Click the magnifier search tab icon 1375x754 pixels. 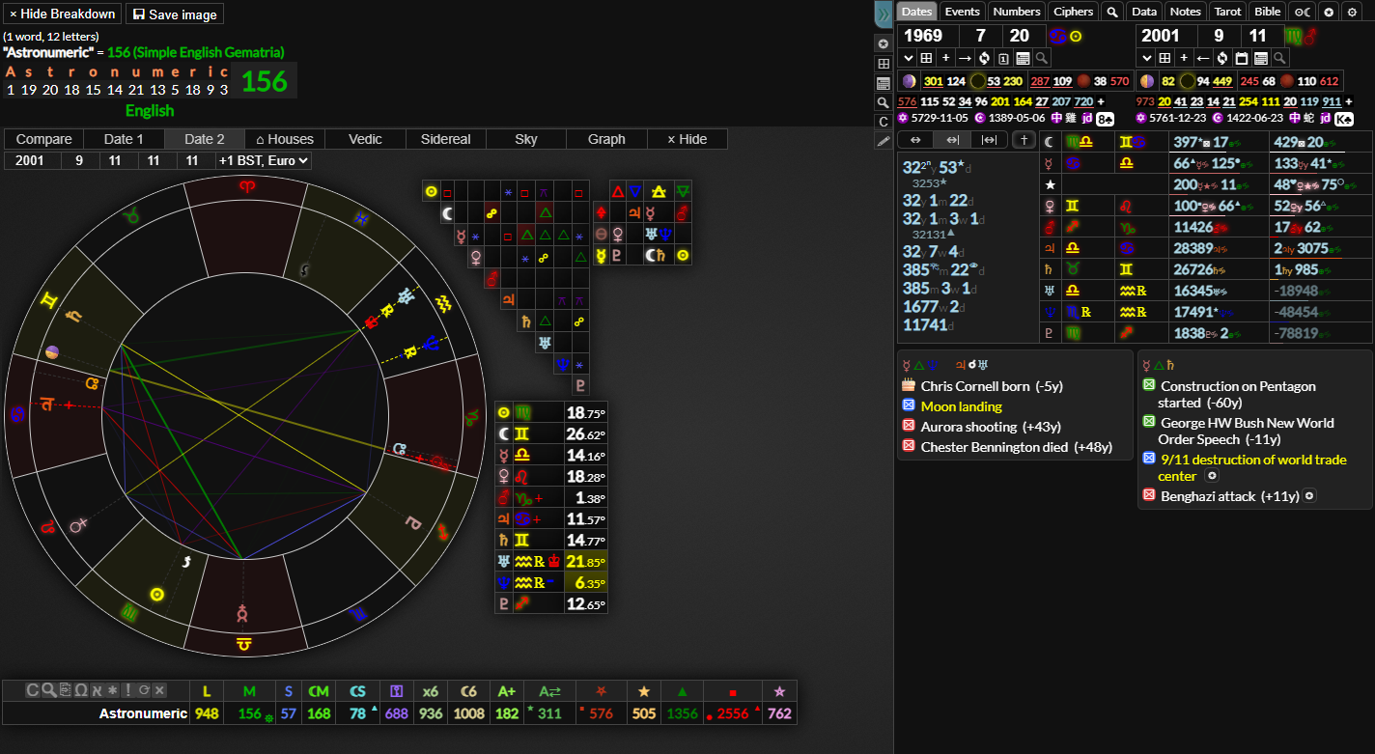tap(1112, 12)
